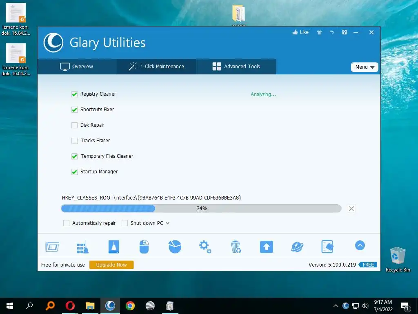Click the document stack app in taskbar
418x314 pixels.
click(x=170, y=306)
